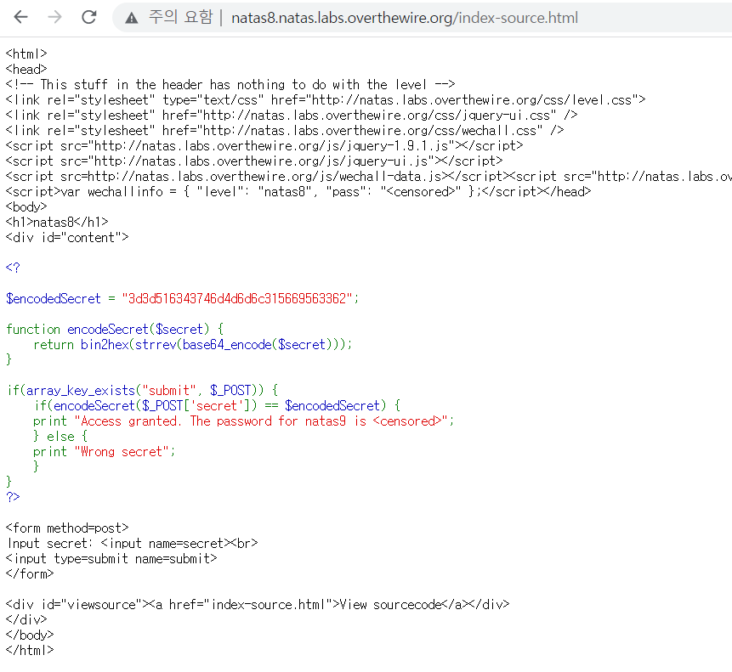
Task: Click the encodeSecret($_POST['secret']) comparison line
Action: tap(217, 406)
